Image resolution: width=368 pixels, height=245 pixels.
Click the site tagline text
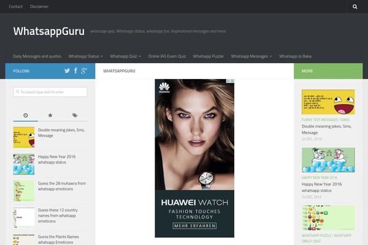click(158, 31)
